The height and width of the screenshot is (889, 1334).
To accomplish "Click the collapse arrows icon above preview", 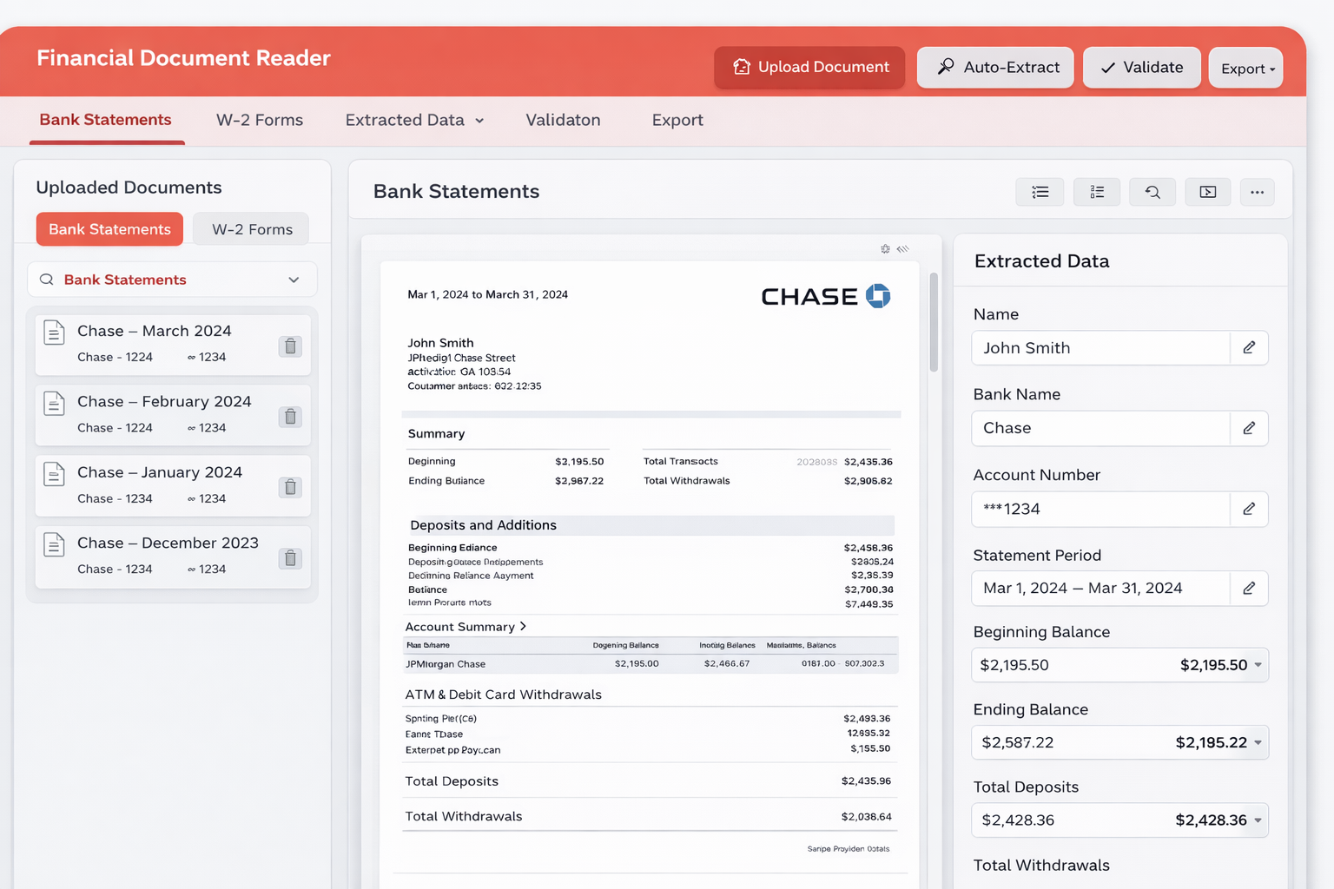I will tap(903, 249).
